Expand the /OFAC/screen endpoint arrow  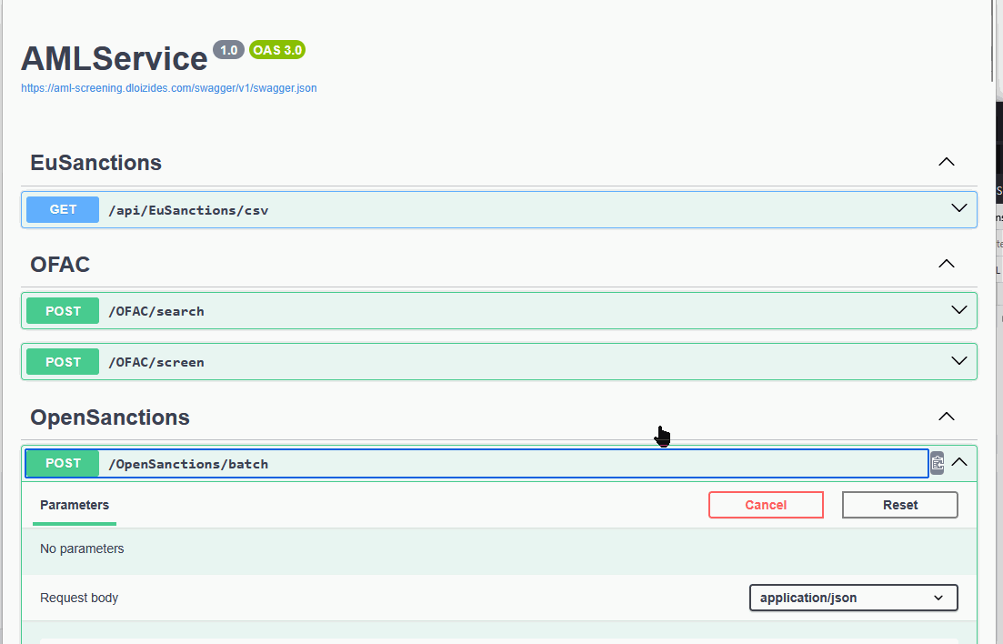(x=958, y=361)
